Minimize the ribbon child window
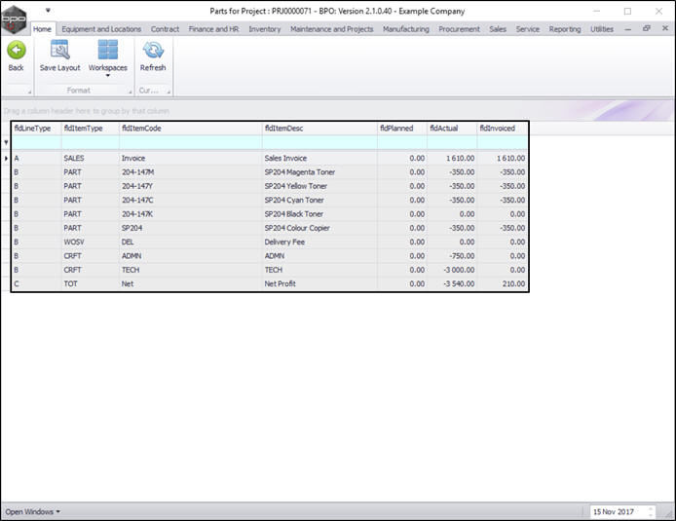676x521 pixels. 627,29
